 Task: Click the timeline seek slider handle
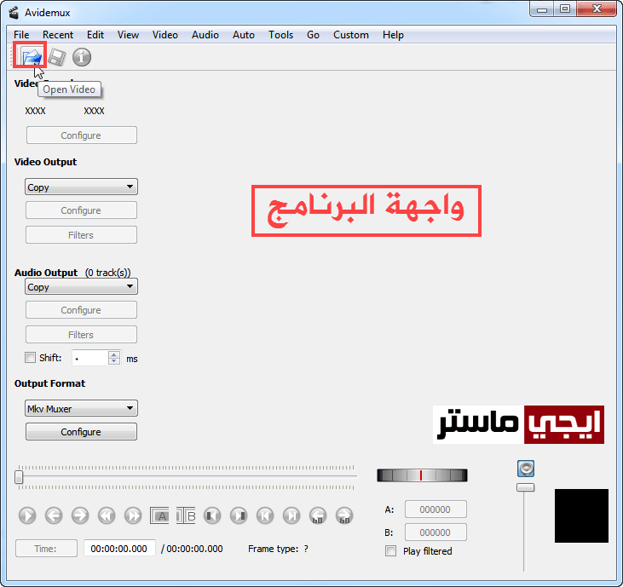tap(19, 477)
